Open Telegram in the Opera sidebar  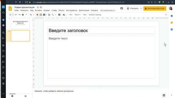click(3, 20)
